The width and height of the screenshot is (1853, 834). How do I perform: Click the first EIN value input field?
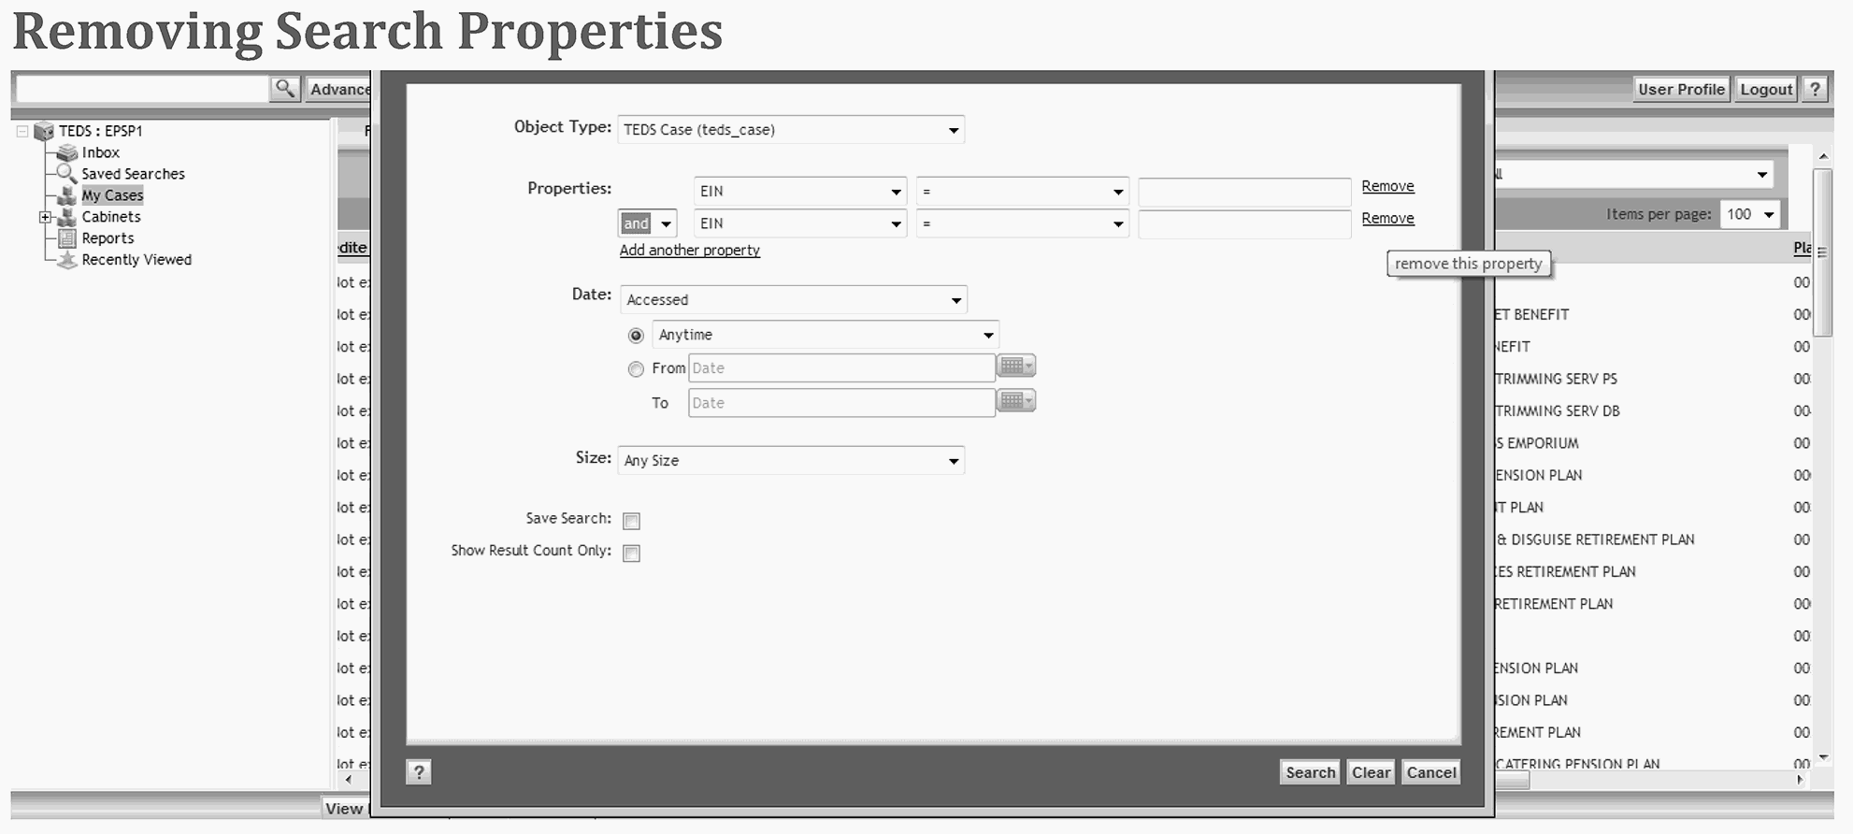[x=1243, y=192]
